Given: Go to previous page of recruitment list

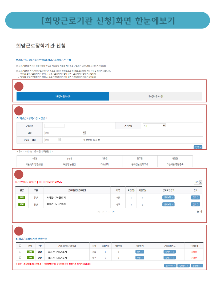Looking at the screenshot, I should click(103, 212).
